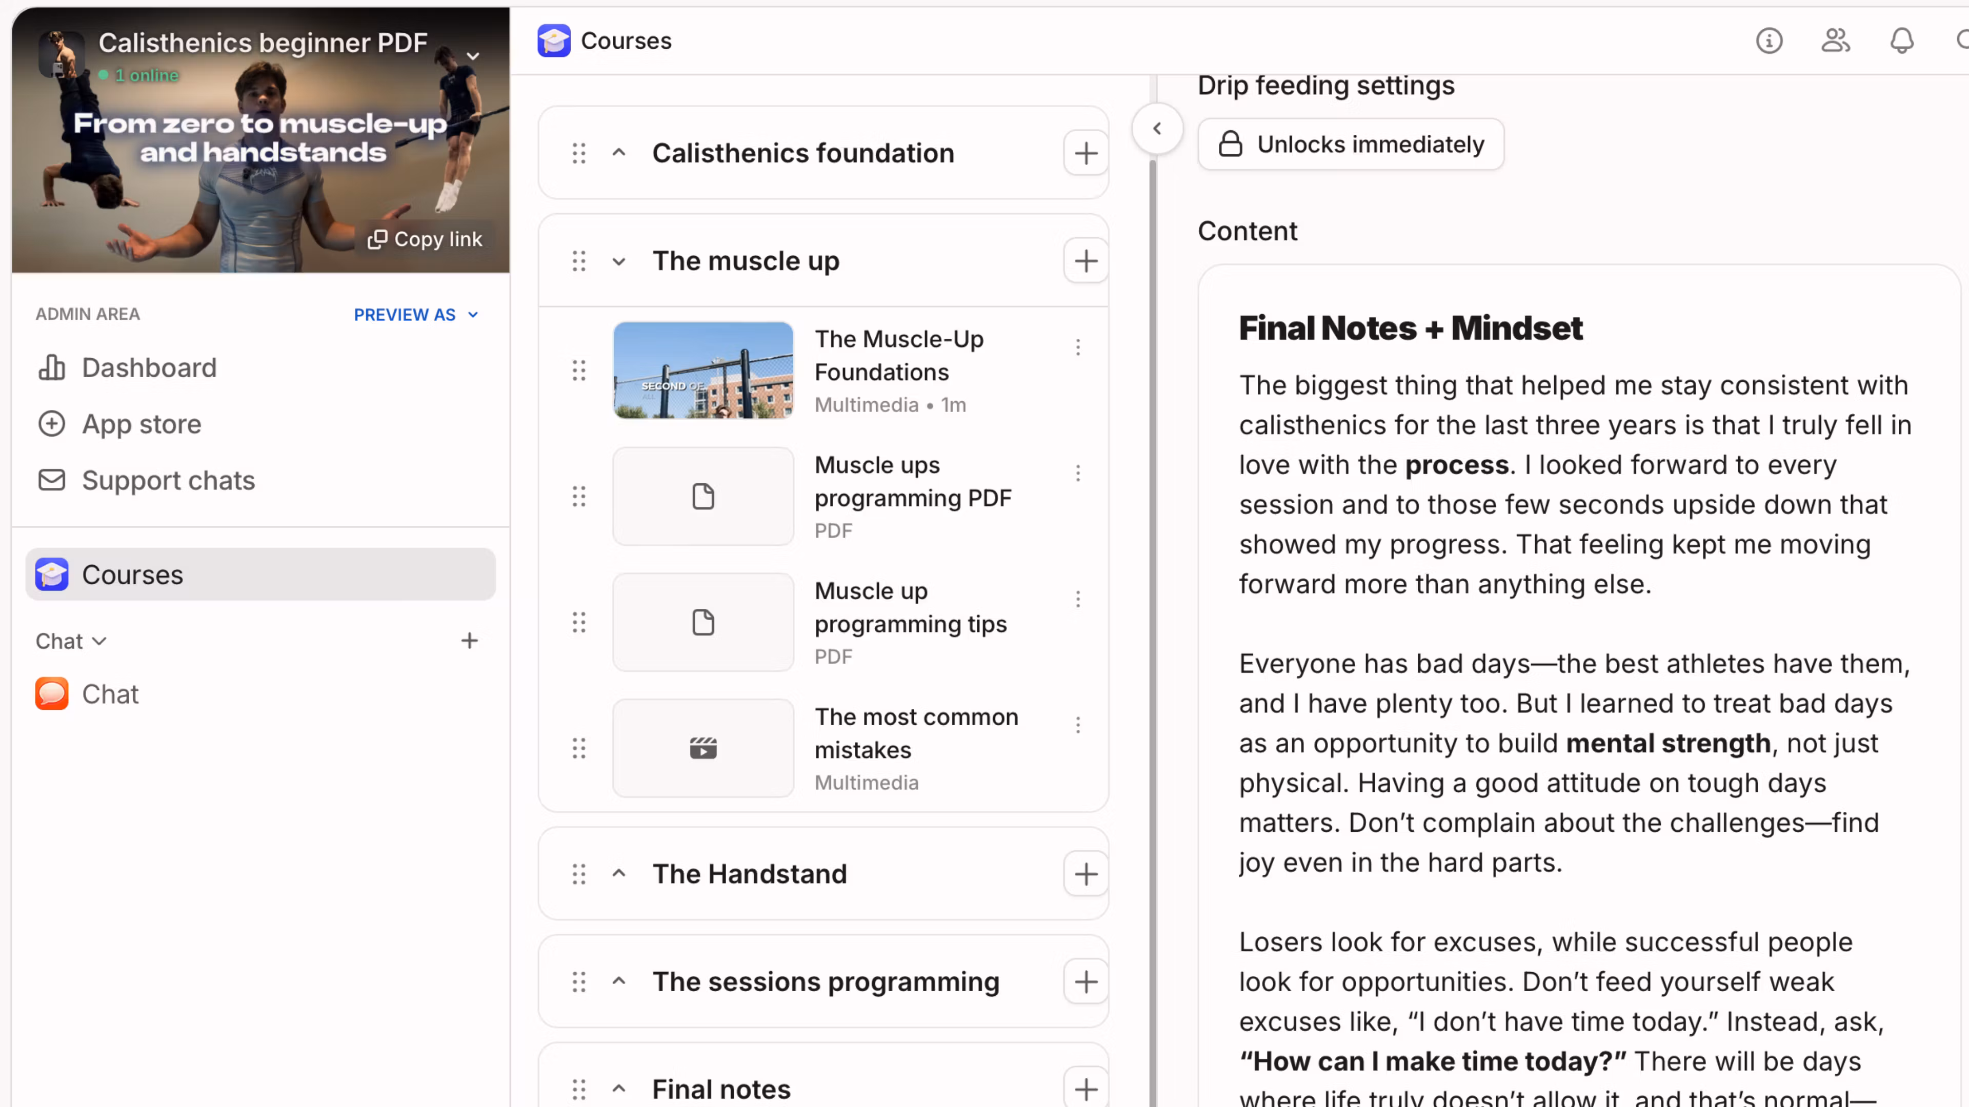The image size is (1969, 1107).
Task: Click the Copy link button
Action: [x=425, y=239]
